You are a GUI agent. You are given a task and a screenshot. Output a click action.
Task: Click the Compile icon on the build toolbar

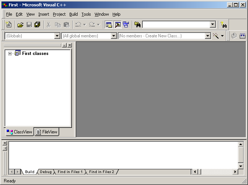pyautogui.click(x=234, y=36)
